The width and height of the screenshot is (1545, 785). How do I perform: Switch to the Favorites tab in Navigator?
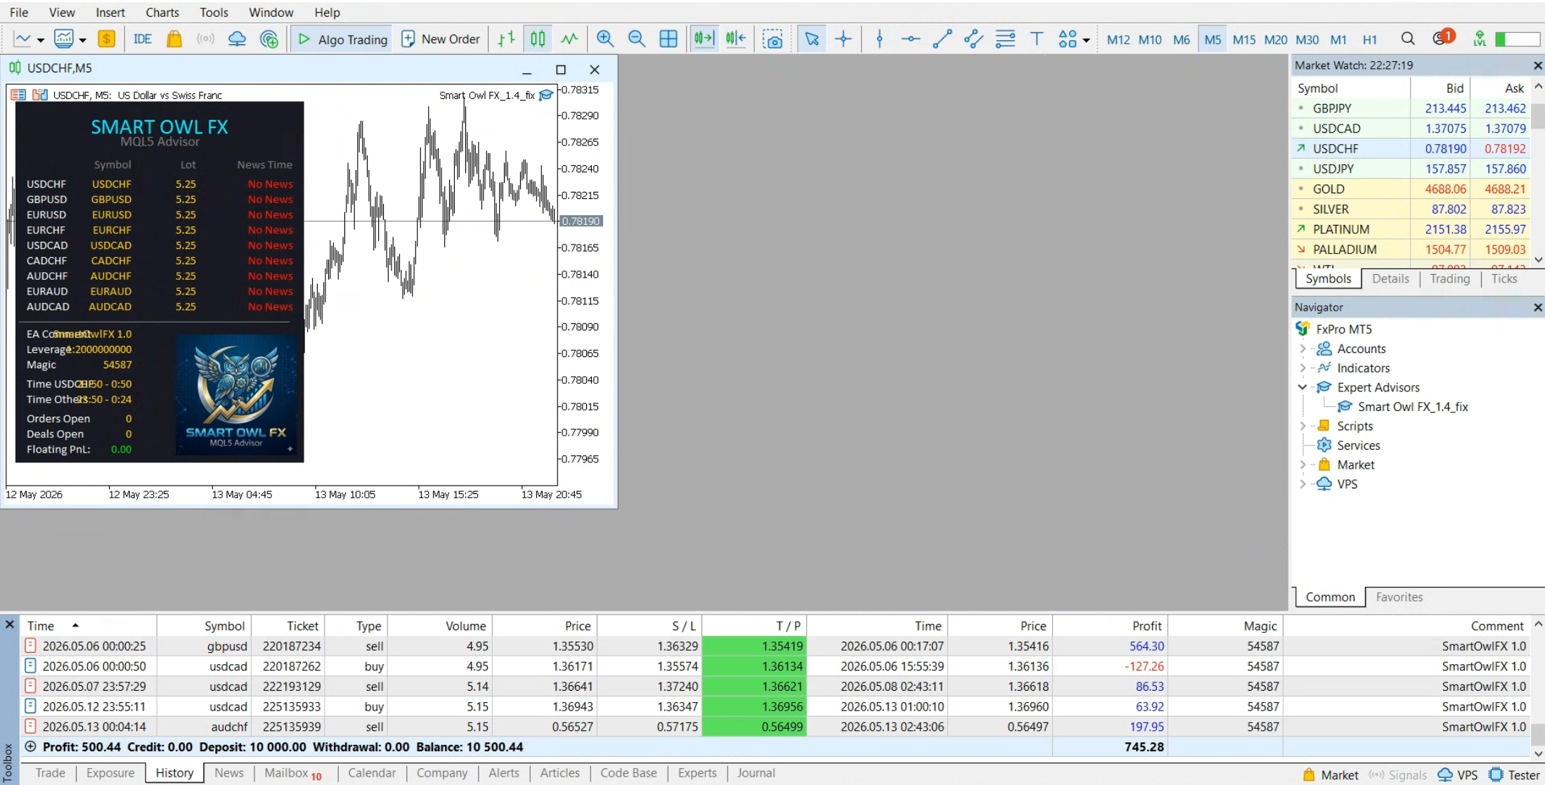(1399, 597)
